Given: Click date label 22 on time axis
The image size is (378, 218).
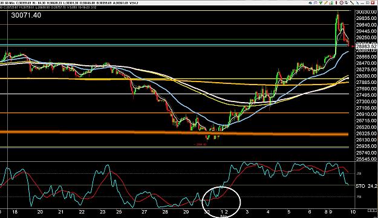Looking at the screenshot, I should click(x=82, y=212).
